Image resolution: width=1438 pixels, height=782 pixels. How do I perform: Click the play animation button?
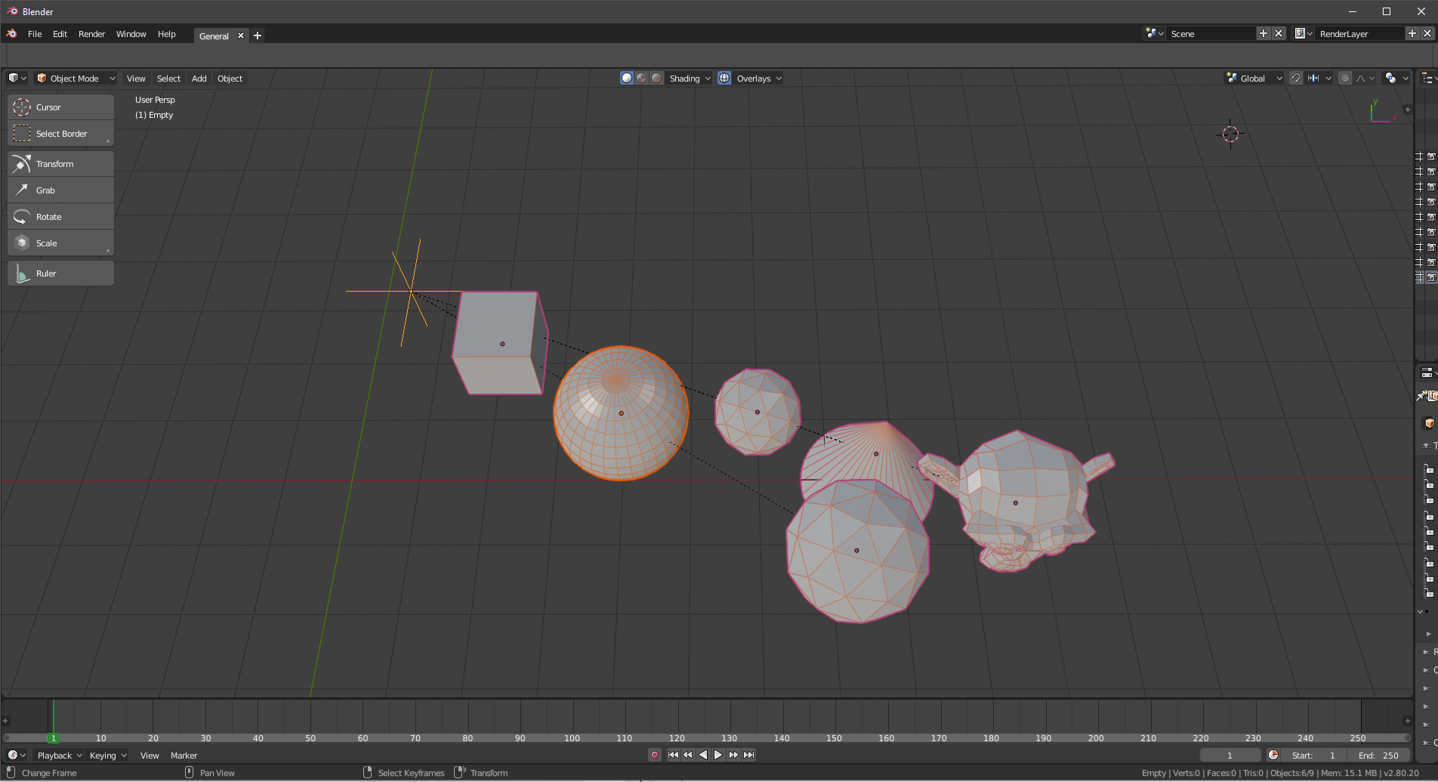click(x=718, y=755)
